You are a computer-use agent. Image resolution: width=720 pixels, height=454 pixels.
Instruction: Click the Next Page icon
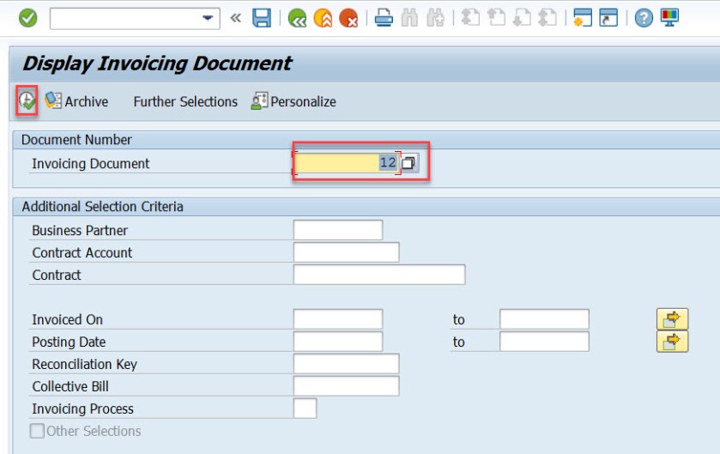[x=522, y=18]
